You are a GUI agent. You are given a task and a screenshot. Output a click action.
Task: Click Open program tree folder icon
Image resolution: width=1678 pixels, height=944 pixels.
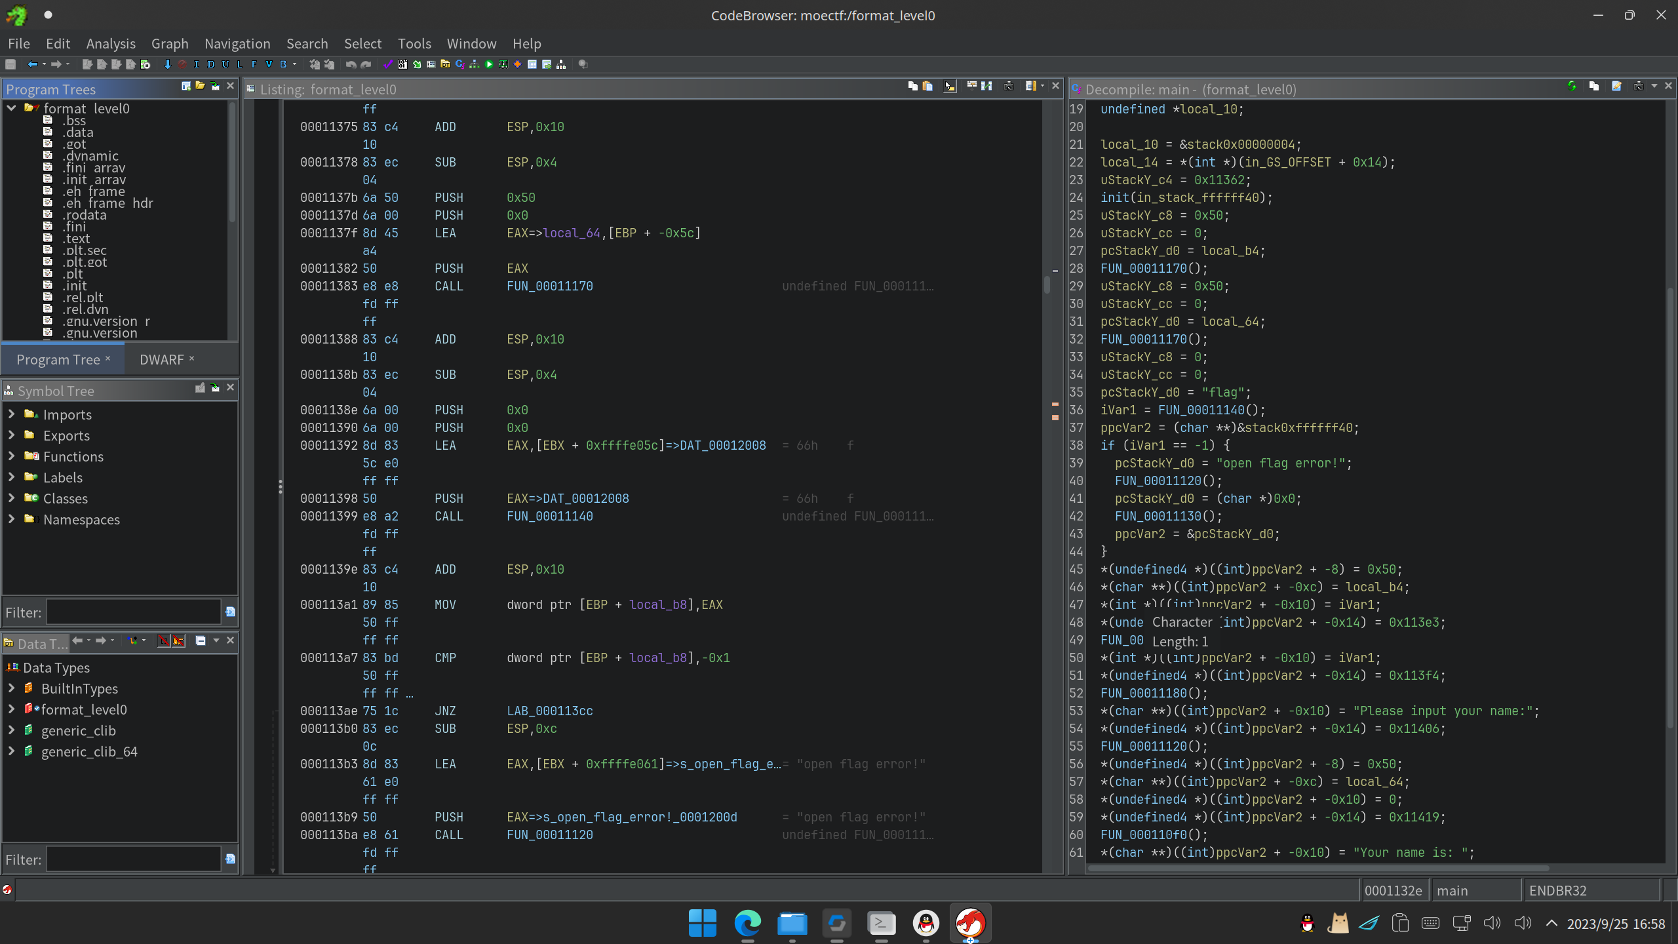click(x=200, y=86)
